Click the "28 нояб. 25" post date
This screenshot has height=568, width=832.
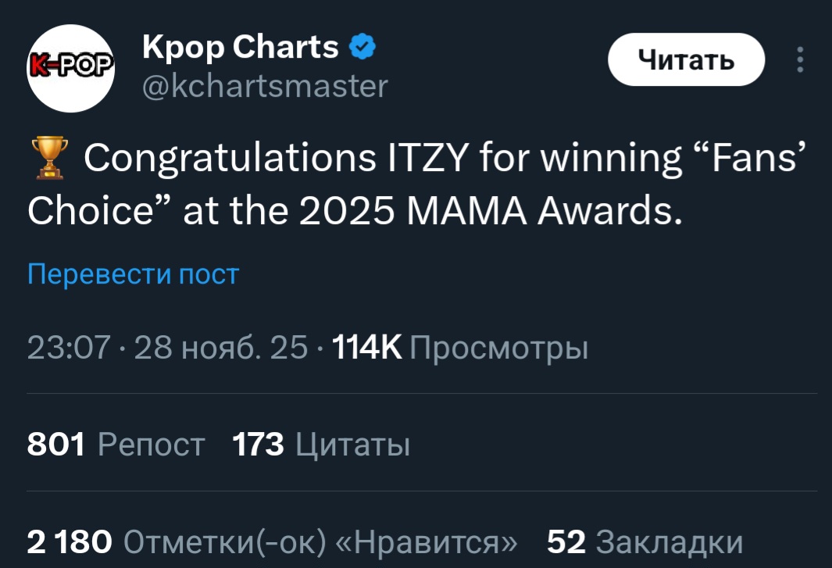coord(221,348)
